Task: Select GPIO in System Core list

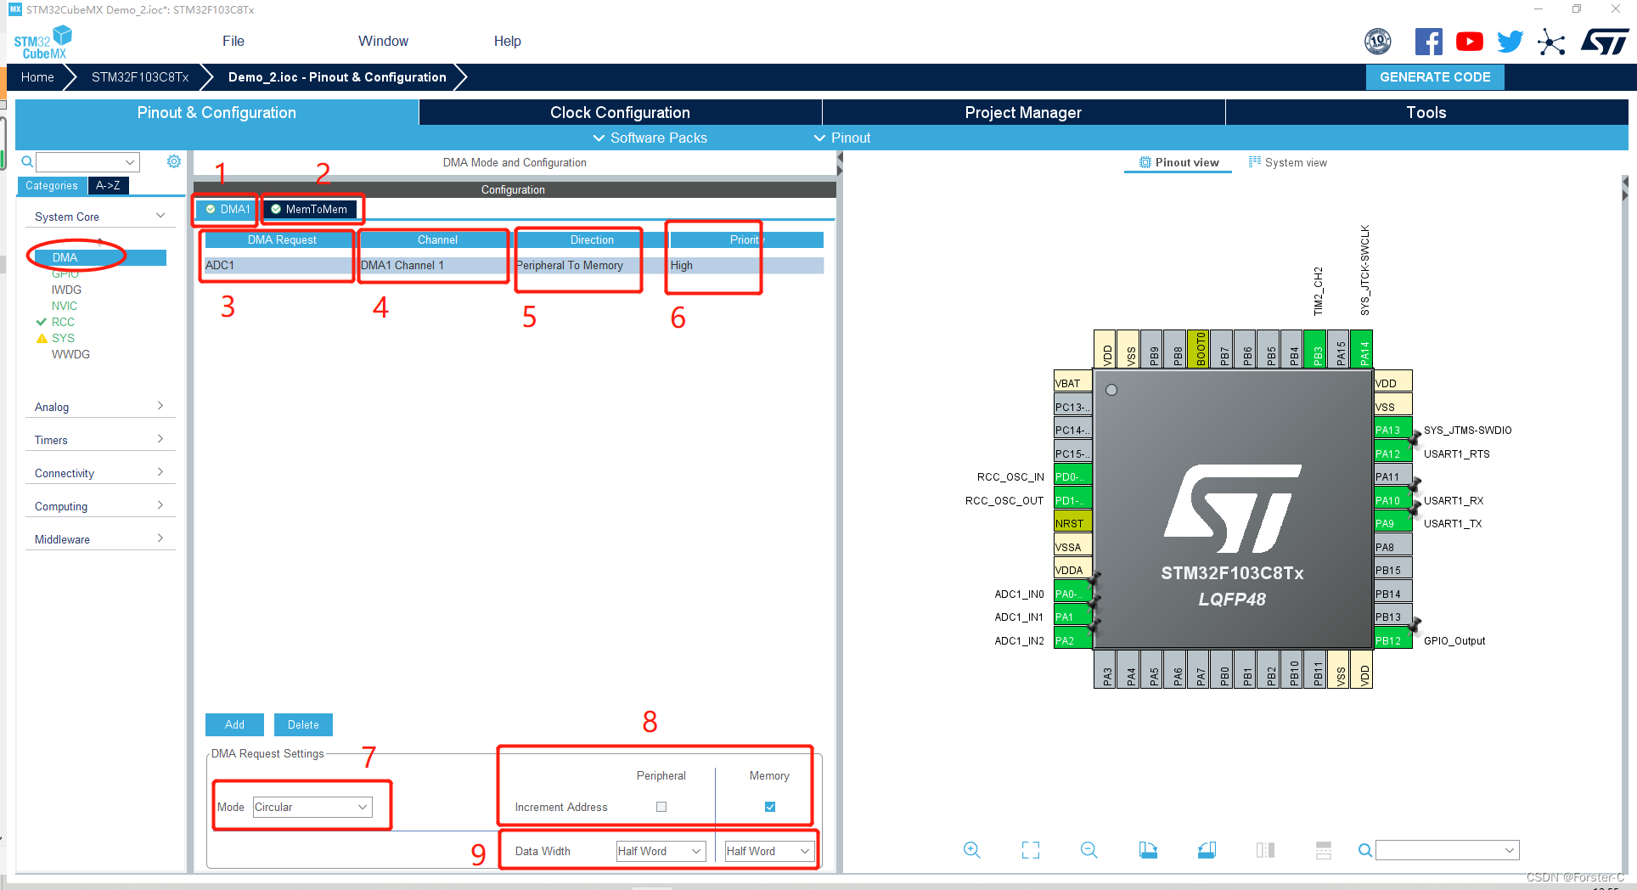Action: [65, 273]
